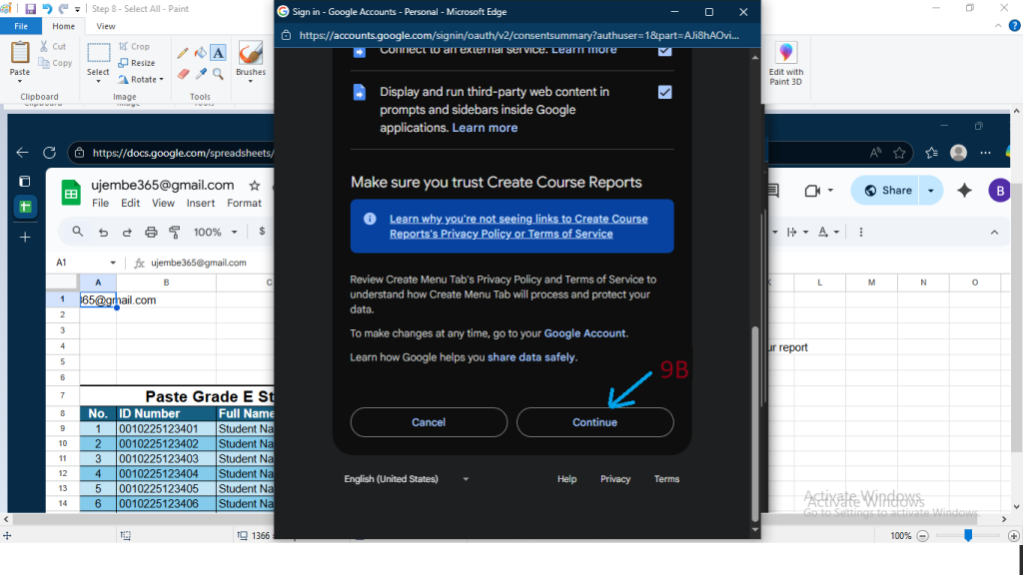Activate the Magnifier tool
The width and height of the screenshot is (1023, 575).
pyautogui.click(x=218, y=73)
